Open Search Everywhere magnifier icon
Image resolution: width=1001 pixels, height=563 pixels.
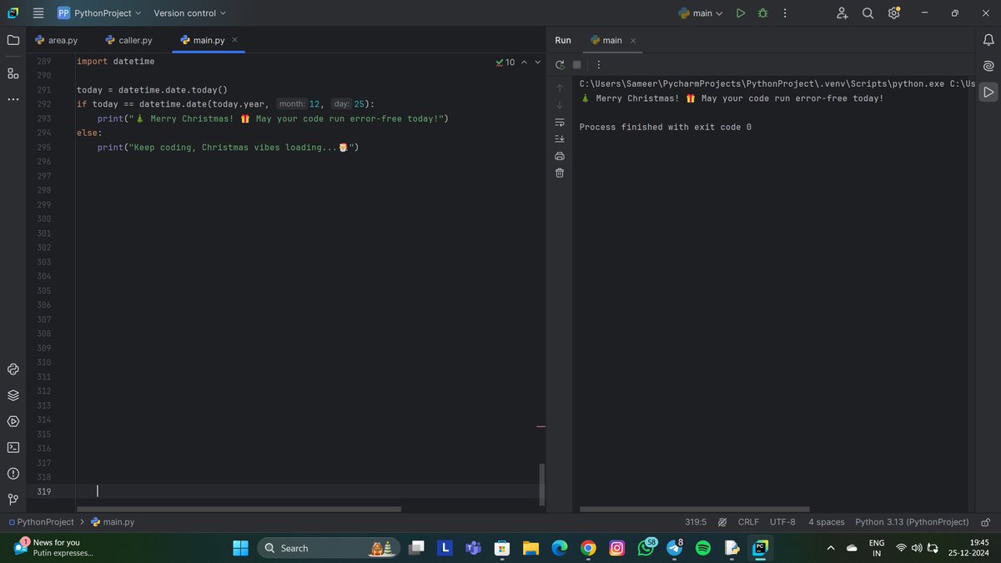pyautogui.click(x=868, y=13)
